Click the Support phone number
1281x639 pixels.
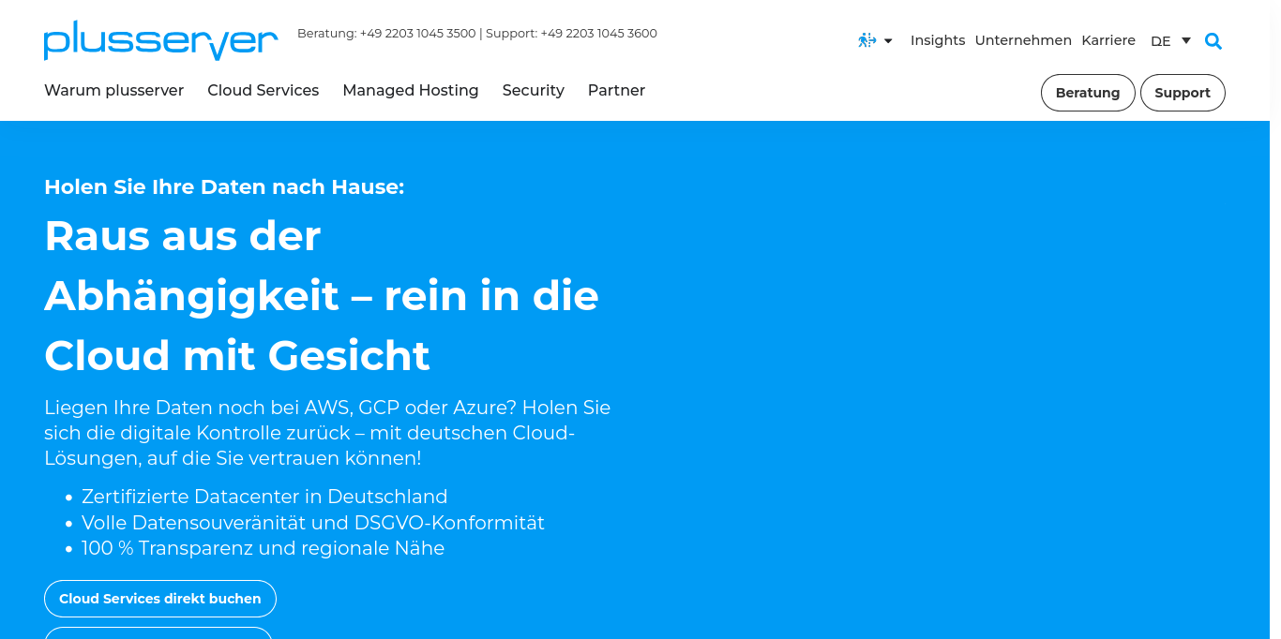click(598, 34)
